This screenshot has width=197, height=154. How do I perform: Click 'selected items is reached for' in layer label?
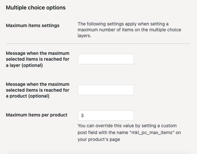[x=38, y=59]
